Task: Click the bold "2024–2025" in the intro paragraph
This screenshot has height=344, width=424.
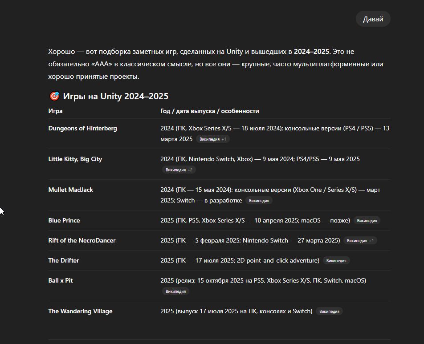Action: [311, 52]
